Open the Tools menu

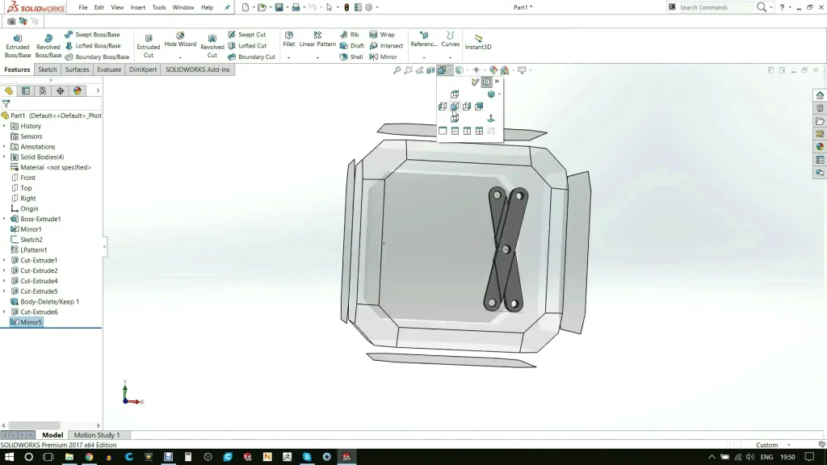(x=159, y=7)
